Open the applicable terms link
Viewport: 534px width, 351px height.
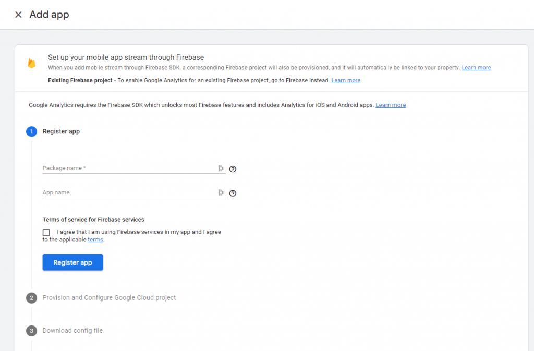pos(95,240)
